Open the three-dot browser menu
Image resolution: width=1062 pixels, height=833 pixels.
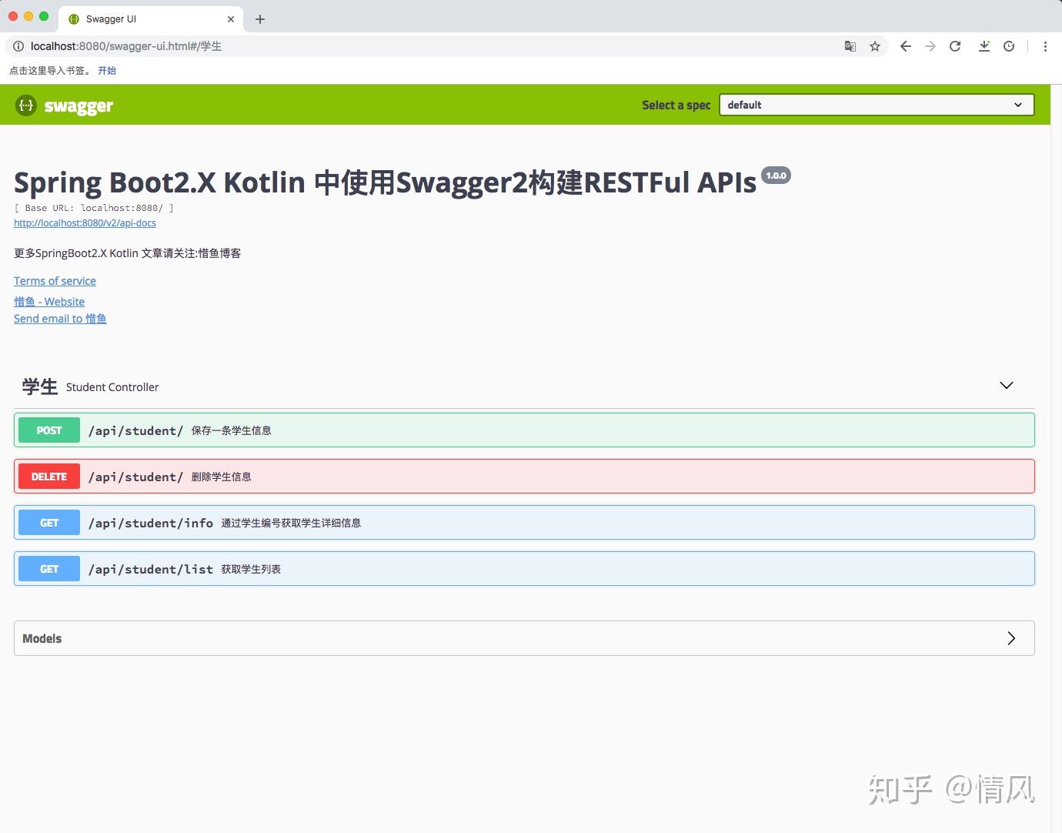[1046, 46]
